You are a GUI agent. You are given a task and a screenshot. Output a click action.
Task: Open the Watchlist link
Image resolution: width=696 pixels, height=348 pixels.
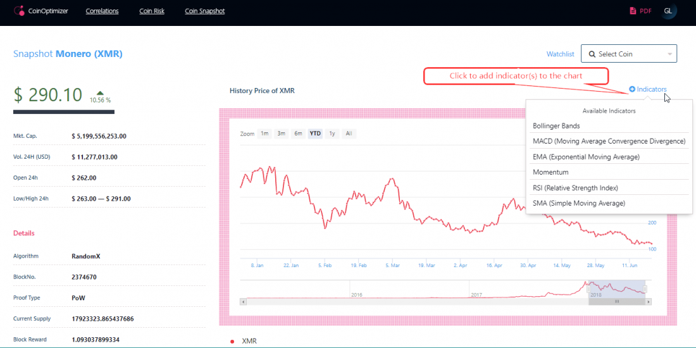coord(560,54)
